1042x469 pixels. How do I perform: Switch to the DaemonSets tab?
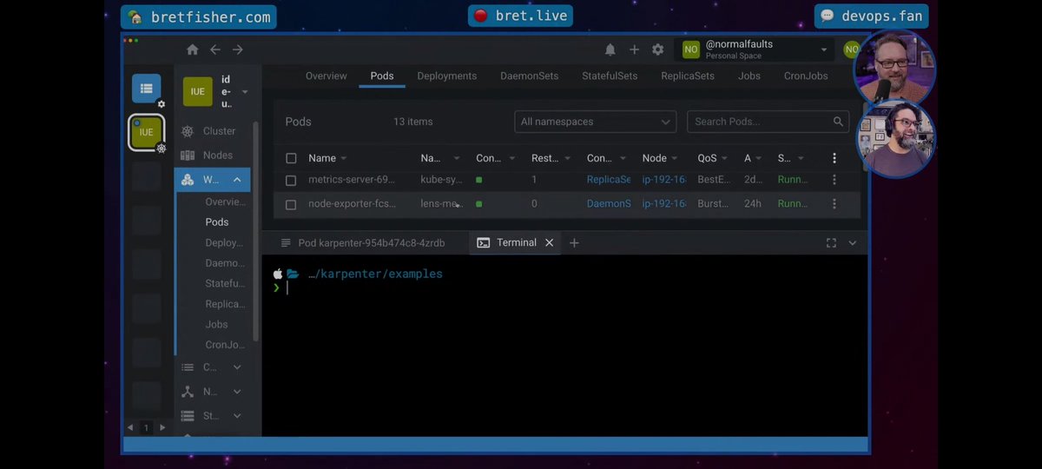(530, 76)
